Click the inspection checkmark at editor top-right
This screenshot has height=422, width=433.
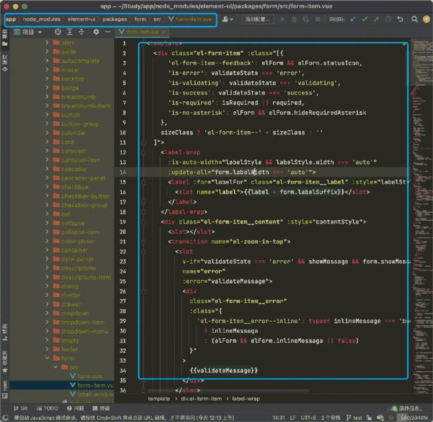point(404,44)
